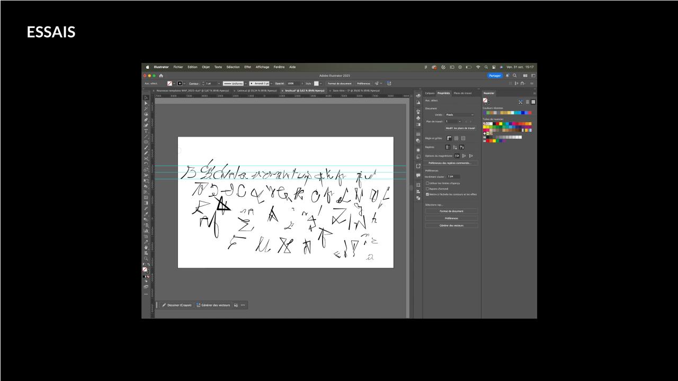
Task: Show the grid icon under Règle et grilles
Action: click(x=456, y=138)
